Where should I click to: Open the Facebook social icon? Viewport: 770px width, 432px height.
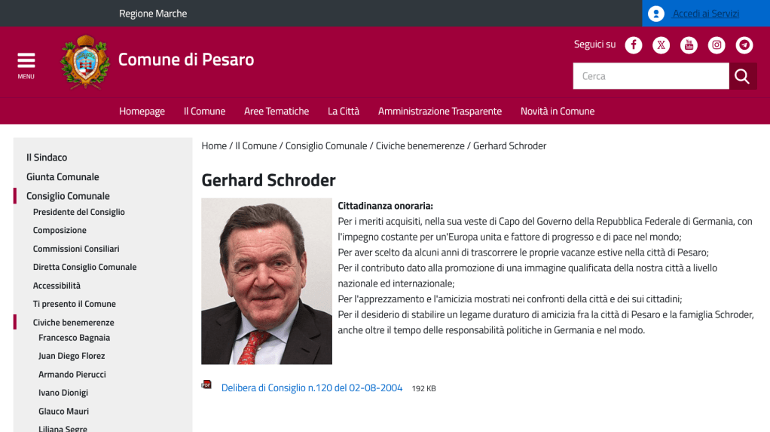point(634,45)
